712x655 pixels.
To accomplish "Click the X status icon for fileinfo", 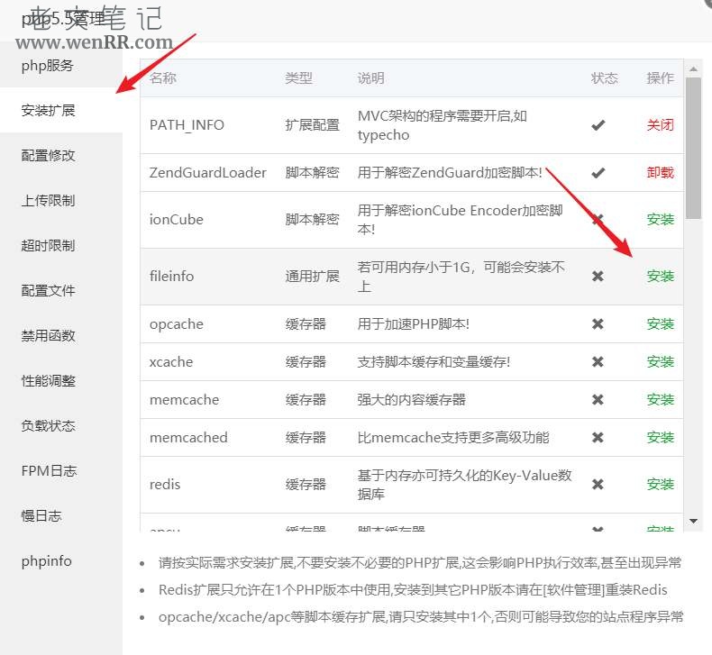I will click(x=598, y=277).
